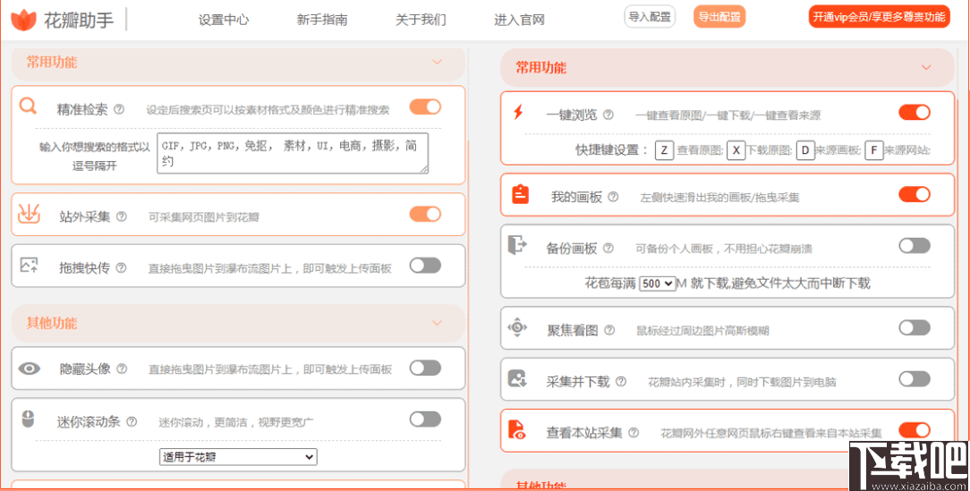
Task: Click the 聚焦看图 focus target icon
Action: click(516, 327)
